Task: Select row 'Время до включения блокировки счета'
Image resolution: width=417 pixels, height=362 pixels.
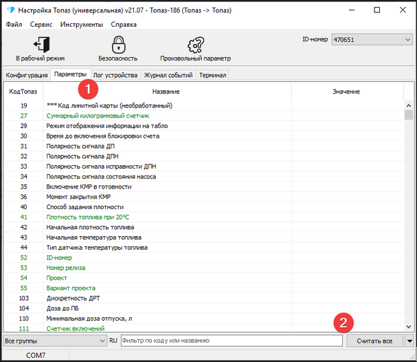Action: (x=204, y=136)
